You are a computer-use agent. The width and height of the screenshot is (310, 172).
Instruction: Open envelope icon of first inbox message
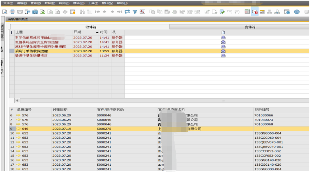[223, 37]
